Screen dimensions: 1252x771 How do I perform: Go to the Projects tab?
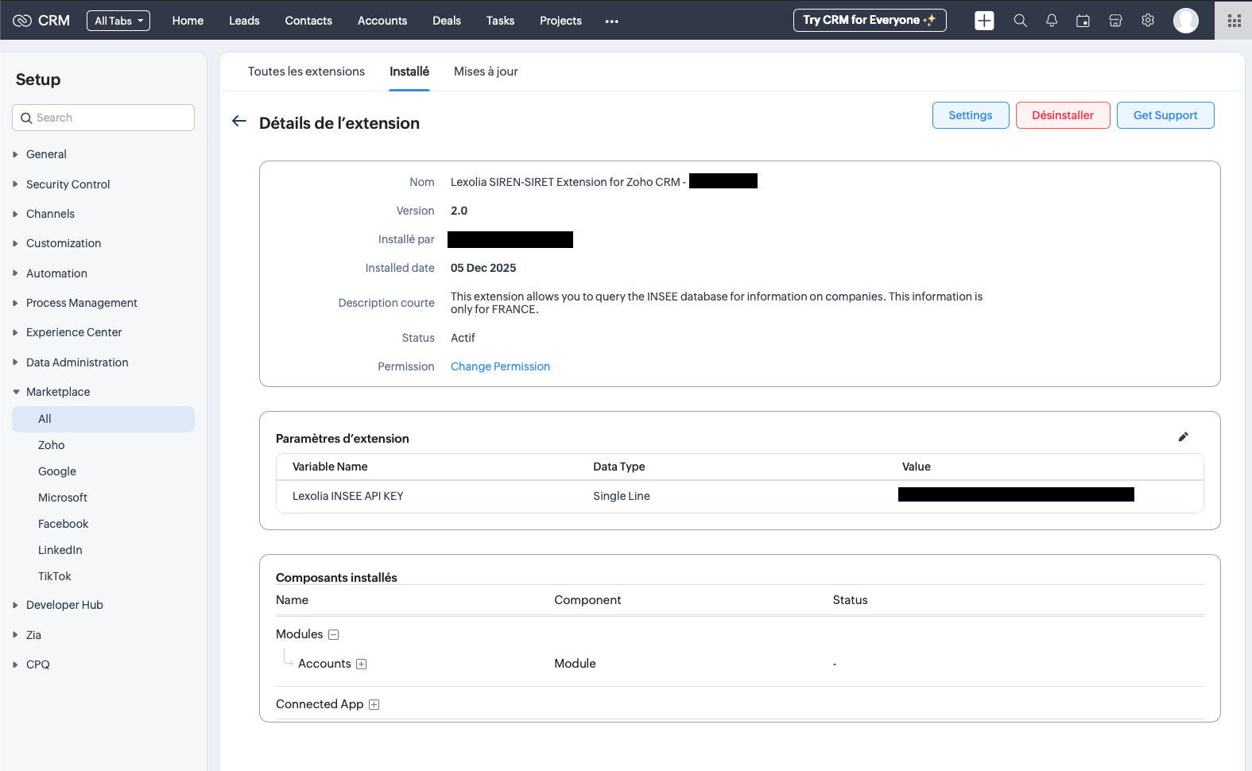pos(560,21)
